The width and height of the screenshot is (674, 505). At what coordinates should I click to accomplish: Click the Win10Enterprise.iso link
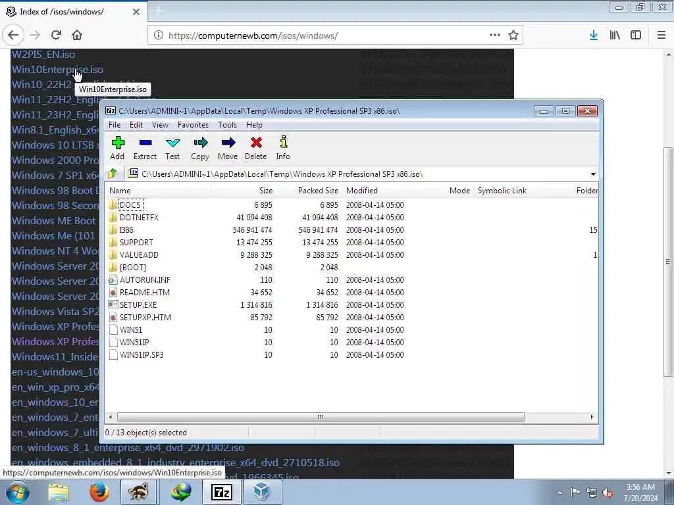57,70
